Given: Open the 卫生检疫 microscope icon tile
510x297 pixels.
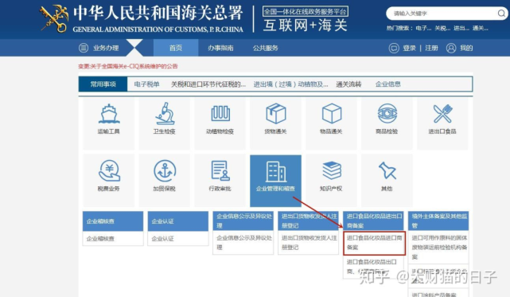Looking at the screenshot, I should tap(165, 124).
